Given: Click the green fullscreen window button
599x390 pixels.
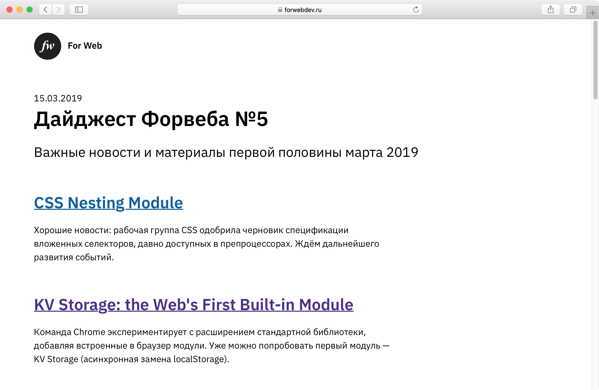Looking at the screenshot, I should tap(30, 10).
